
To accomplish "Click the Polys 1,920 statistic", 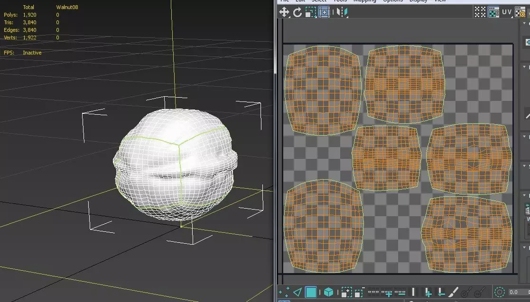I will (x=20, y=15).
